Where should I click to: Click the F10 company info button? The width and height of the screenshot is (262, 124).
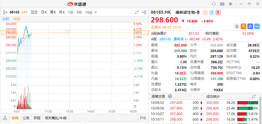click(143, 118)
